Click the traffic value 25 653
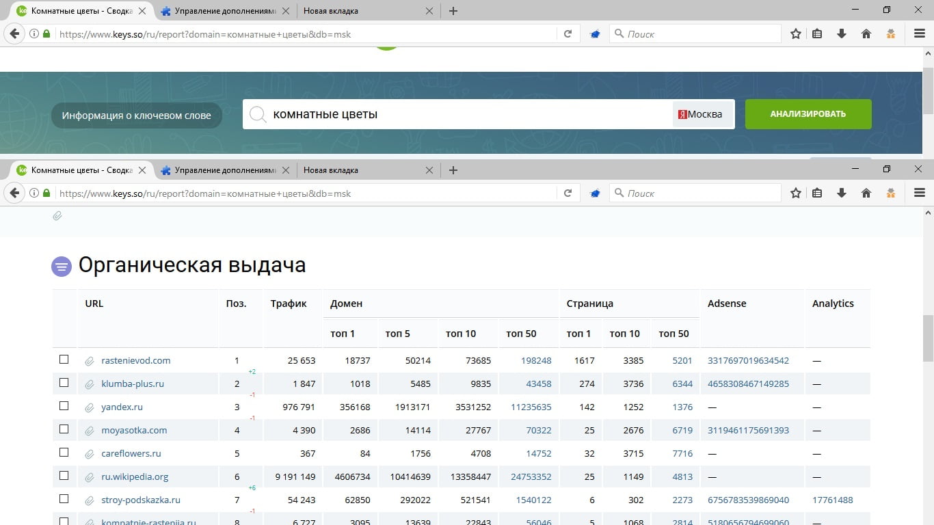 point(302,360)
